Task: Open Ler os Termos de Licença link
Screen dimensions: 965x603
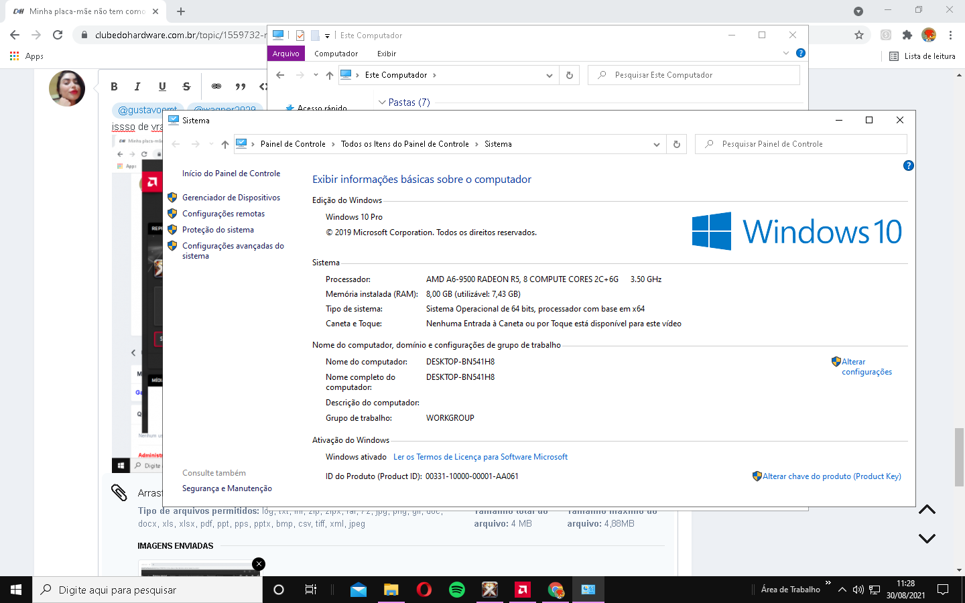Action: (x=480, y=457)
